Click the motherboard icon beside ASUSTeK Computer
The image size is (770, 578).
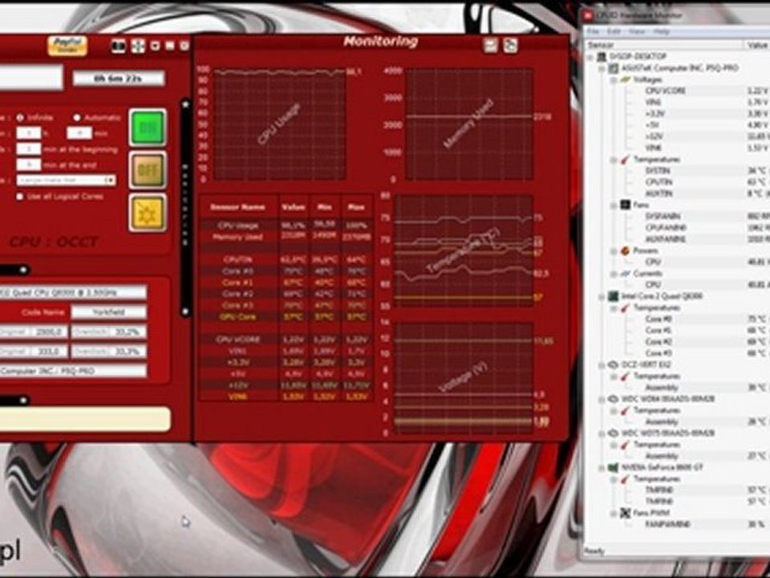tap(614, 67)
